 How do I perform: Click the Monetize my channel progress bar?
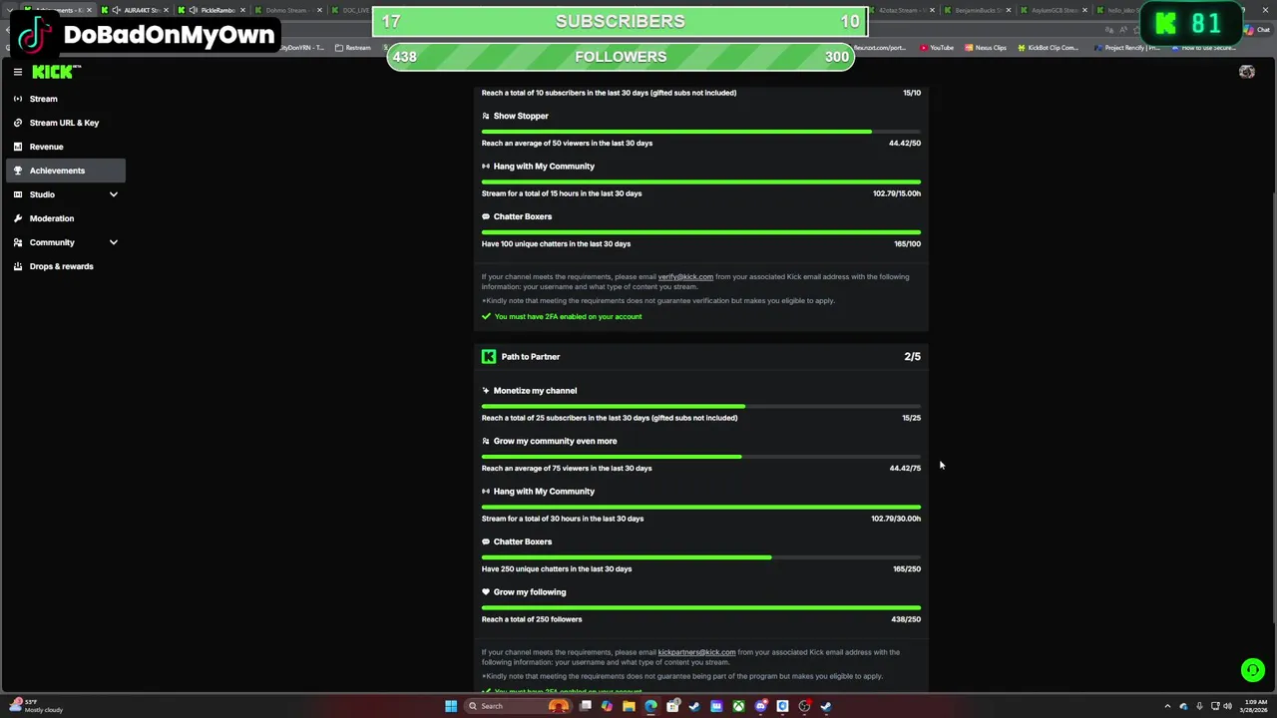pyautogui.click(x=701, y=407)
